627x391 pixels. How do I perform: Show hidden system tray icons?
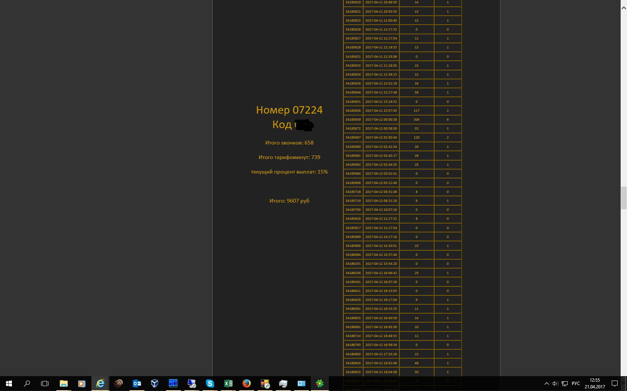click(546, 384)
